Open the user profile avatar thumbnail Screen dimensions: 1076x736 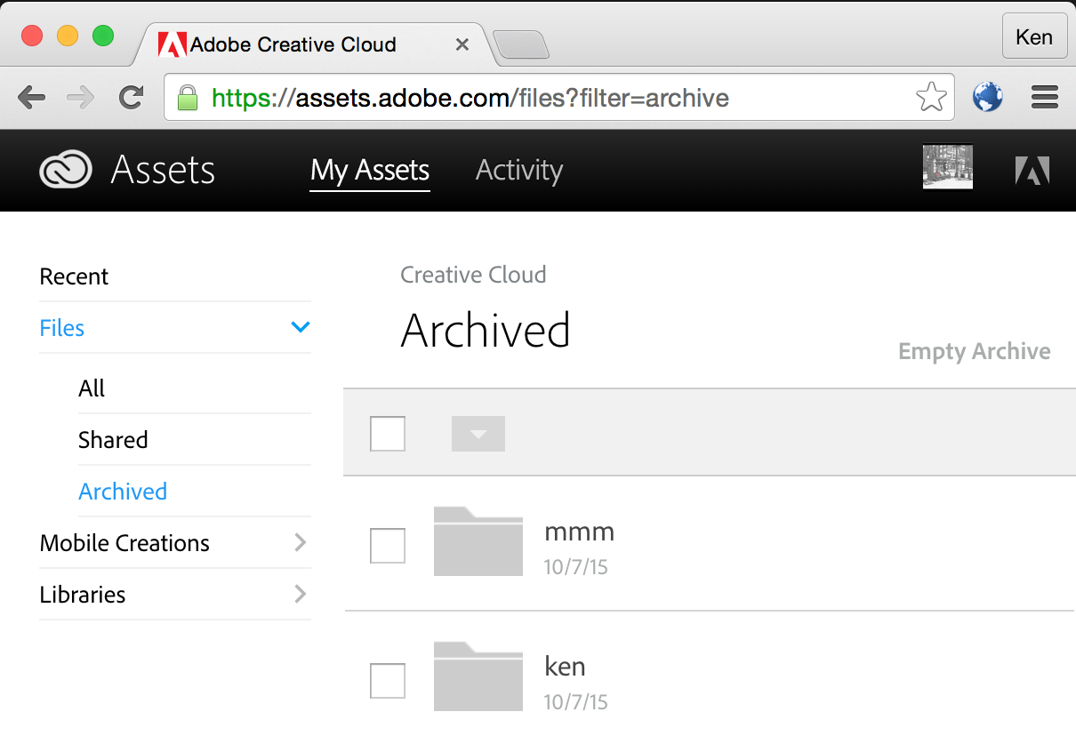point(948,167)
